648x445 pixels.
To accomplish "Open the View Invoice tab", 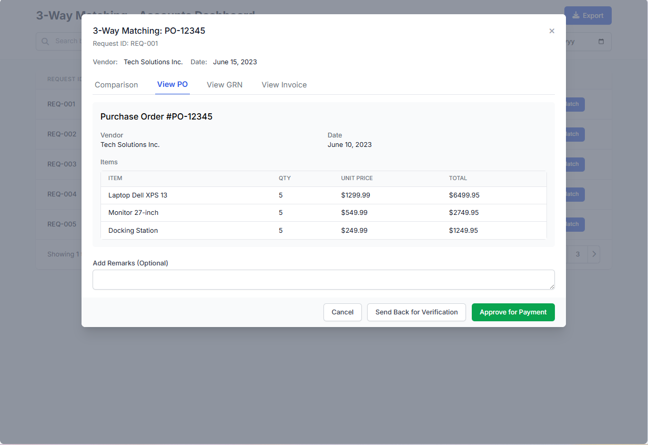I will (x=284, y=85).
